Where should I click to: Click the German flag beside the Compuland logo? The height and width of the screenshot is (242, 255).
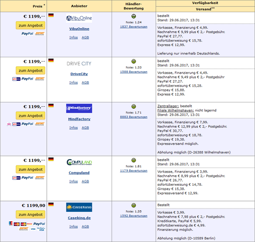pyautogui.click(x=51, y=159)
